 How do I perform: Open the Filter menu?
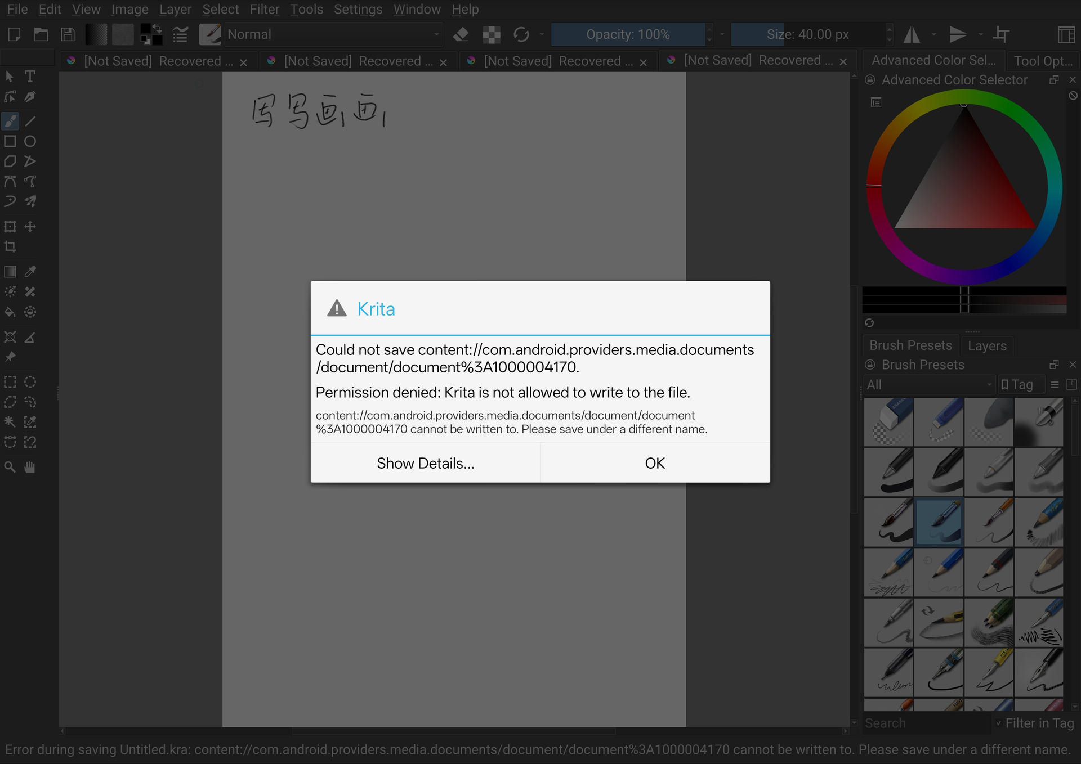click(264, 9)
